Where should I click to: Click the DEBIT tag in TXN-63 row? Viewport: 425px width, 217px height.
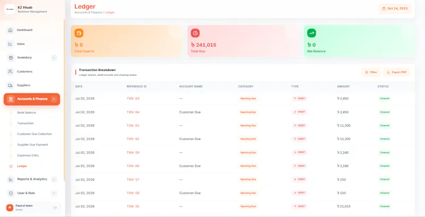pos(300,99)
